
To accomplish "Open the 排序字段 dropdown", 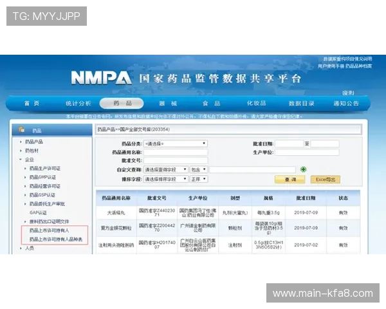I will point(166,179).
